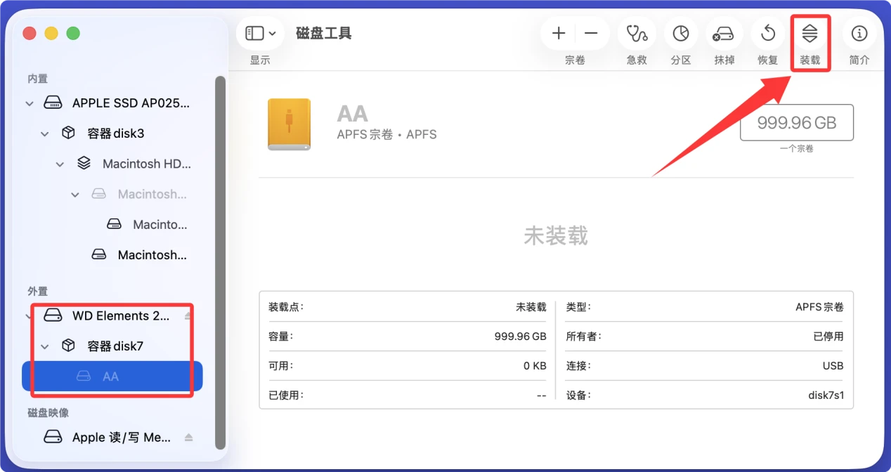Add a volume with the plus button
Screen dimensions: 891x472
[558, 33]
